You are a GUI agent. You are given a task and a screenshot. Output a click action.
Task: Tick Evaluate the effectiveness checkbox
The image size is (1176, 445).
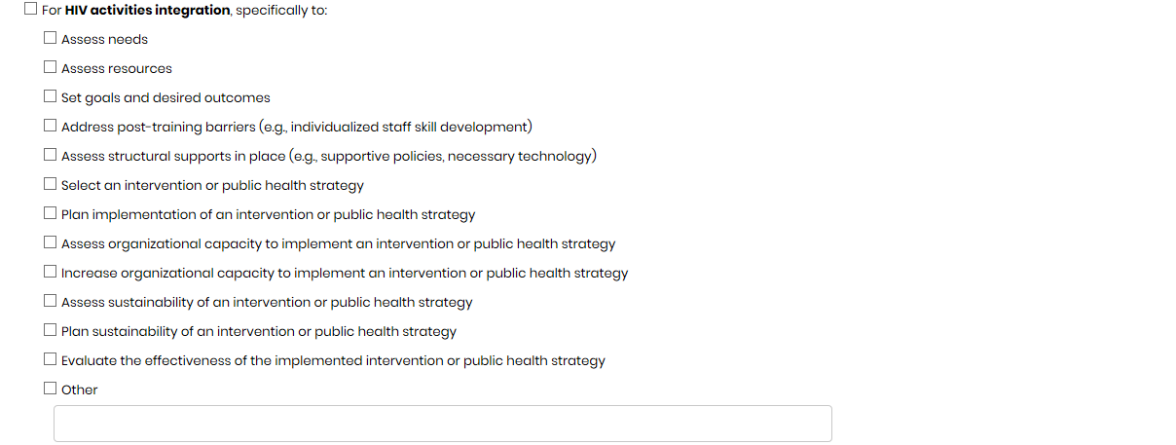tap(51, 360)
